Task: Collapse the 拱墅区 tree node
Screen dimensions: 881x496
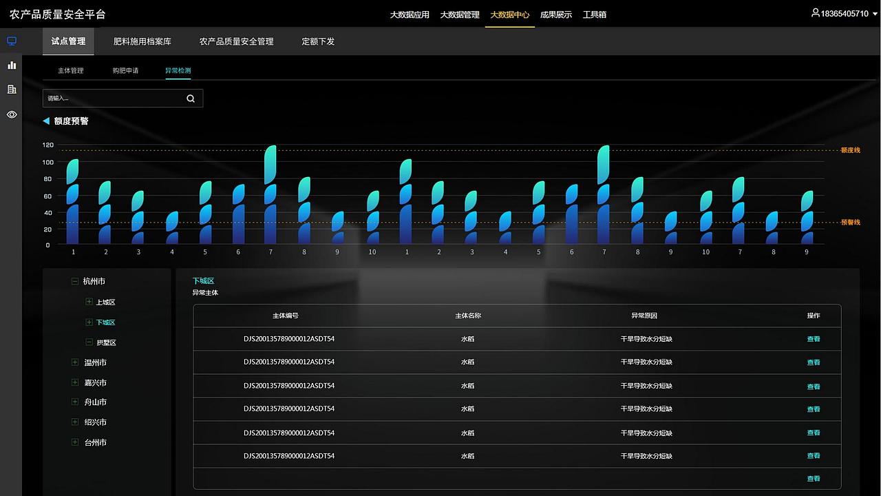Action: [89, 342]
